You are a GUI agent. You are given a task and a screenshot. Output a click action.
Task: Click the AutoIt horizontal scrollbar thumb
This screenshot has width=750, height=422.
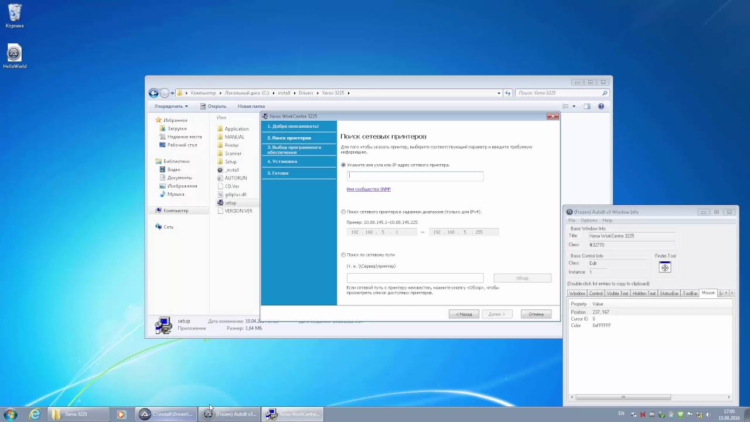pos(623,397)
